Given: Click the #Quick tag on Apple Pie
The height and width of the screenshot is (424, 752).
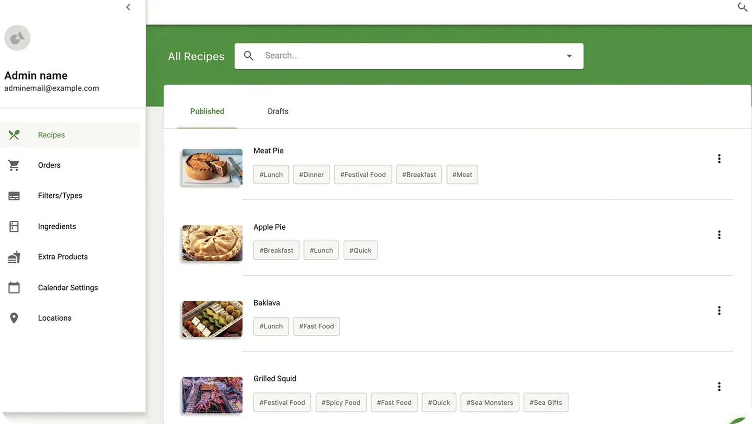Looking at the screenshot, I should (x=360, y=250).
